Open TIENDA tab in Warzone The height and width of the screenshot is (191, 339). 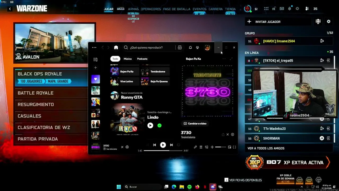230,9
